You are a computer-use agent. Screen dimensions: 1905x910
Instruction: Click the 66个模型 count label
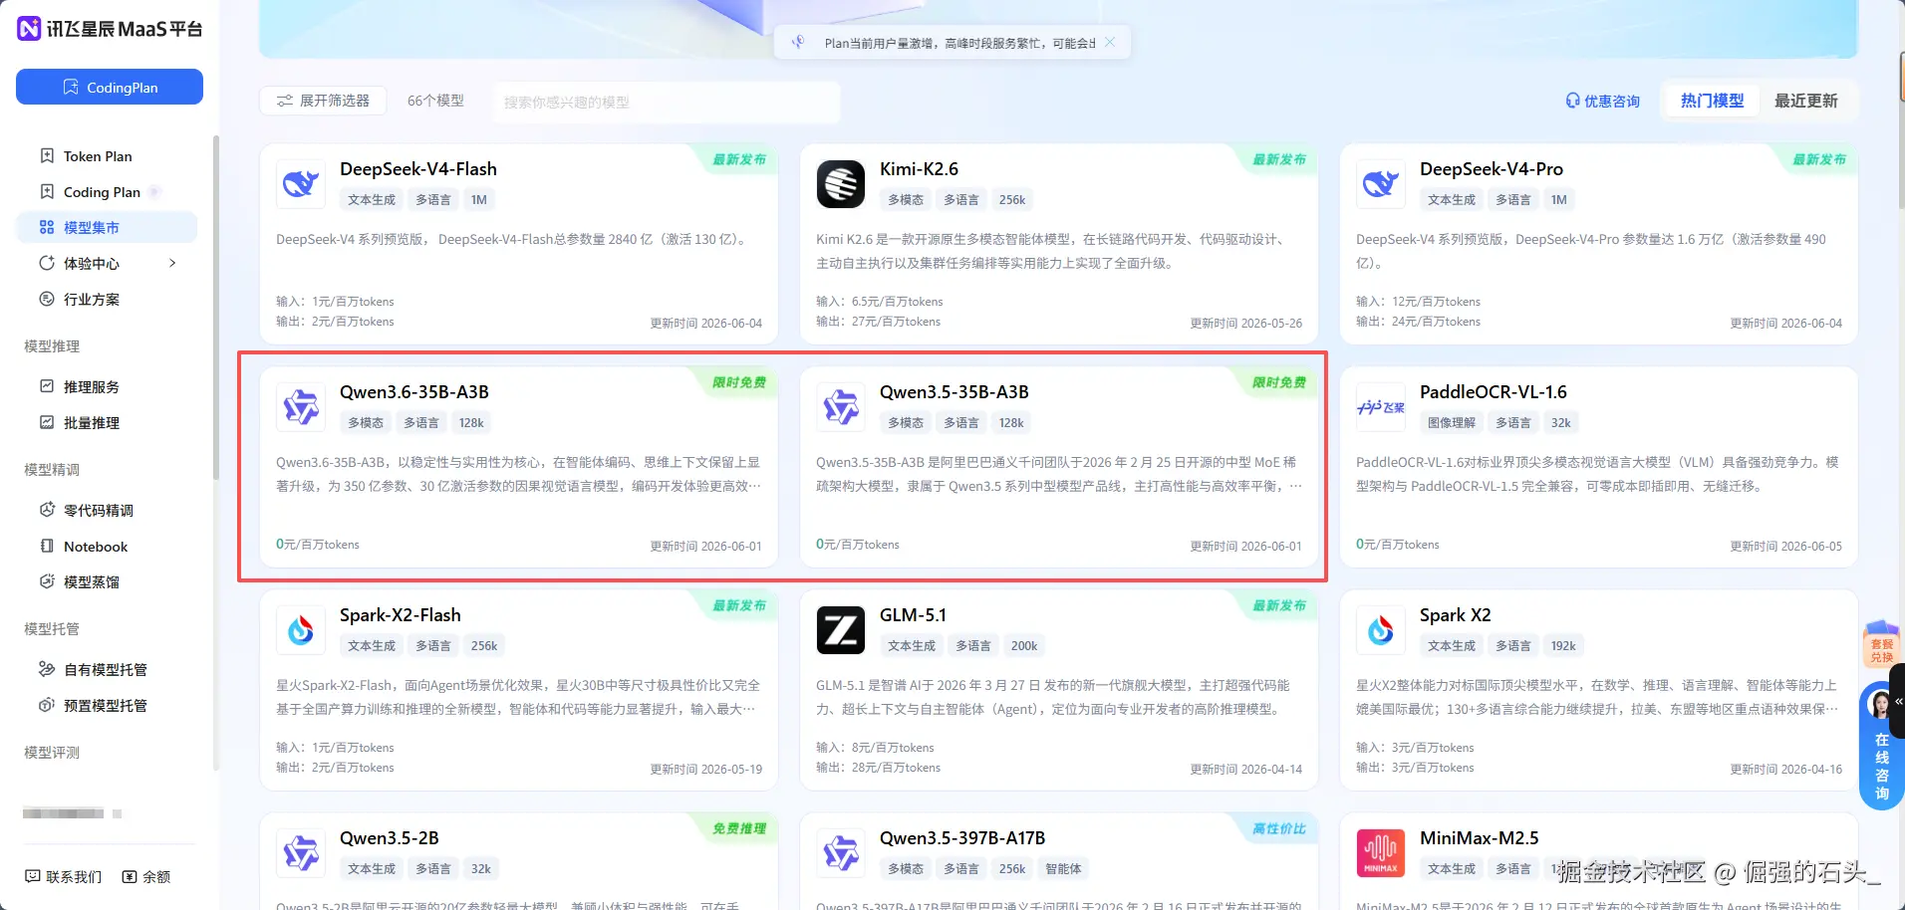click(435, 101)
